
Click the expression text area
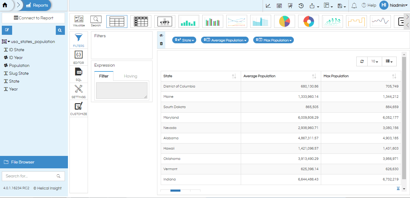(122, 90)
